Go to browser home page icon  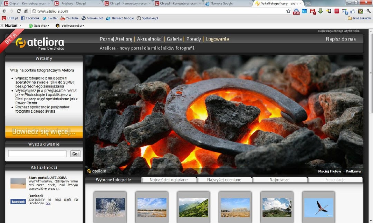pos(26,11)
